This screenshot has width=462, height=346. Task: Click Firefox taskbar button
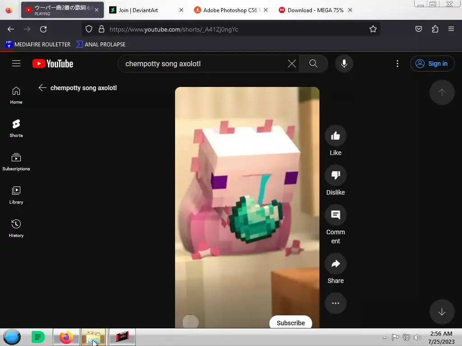tap(66, 337)
